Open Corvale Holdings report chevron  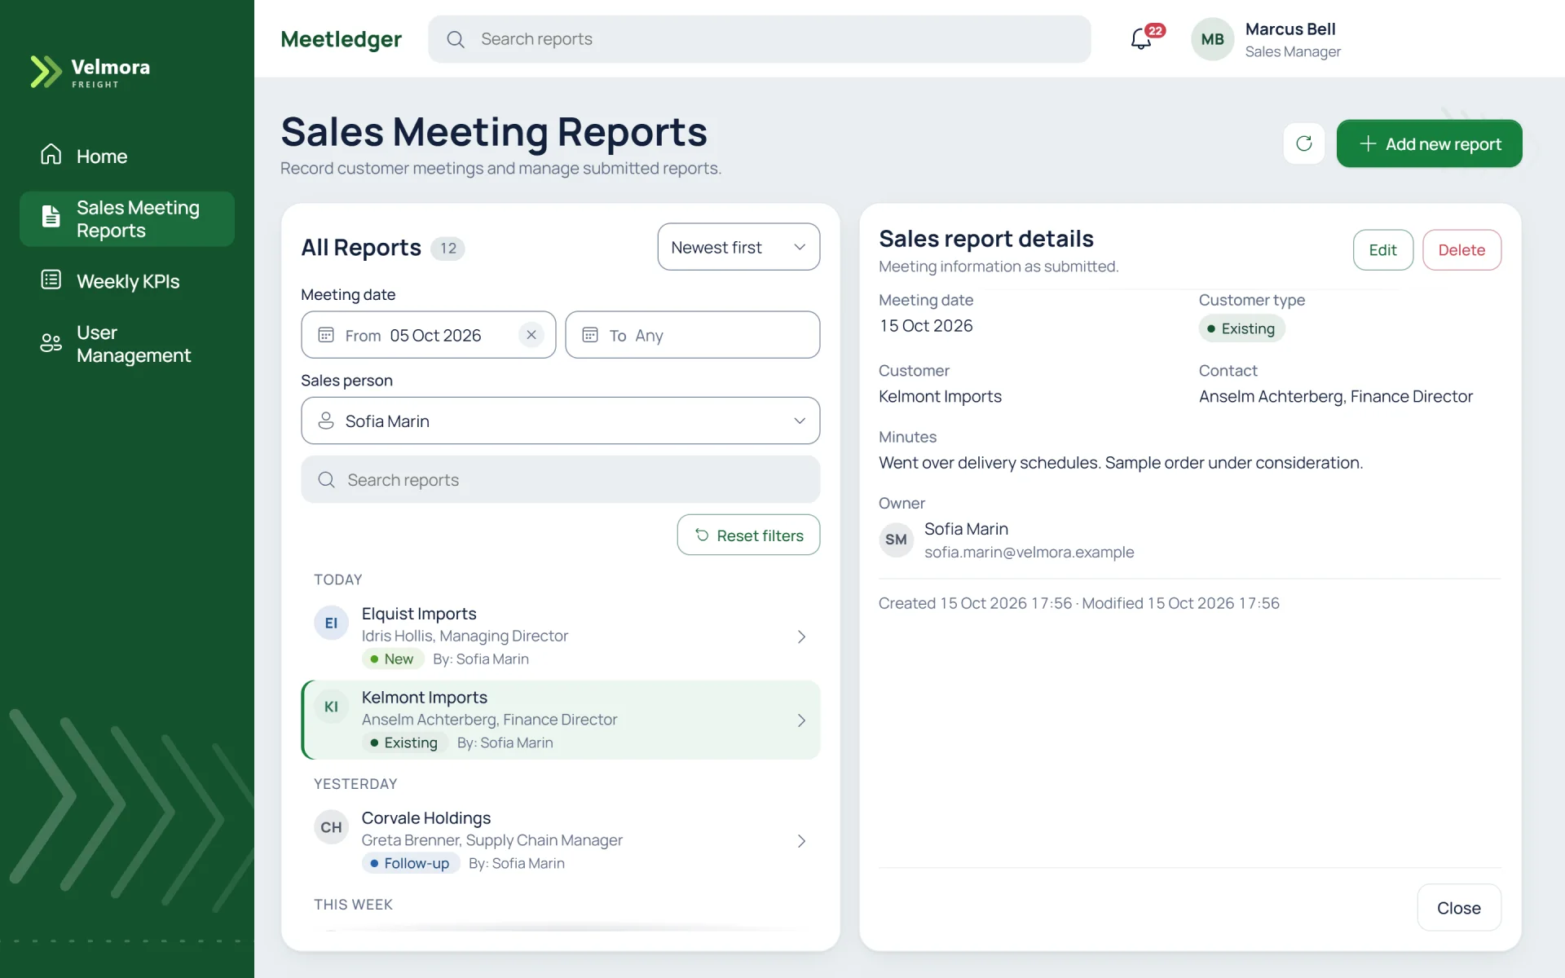point(801,841)
